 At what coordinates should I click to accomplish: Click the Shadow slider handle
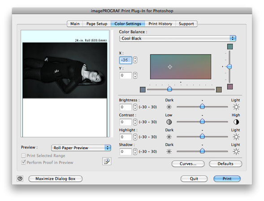[x=202, y=151]
